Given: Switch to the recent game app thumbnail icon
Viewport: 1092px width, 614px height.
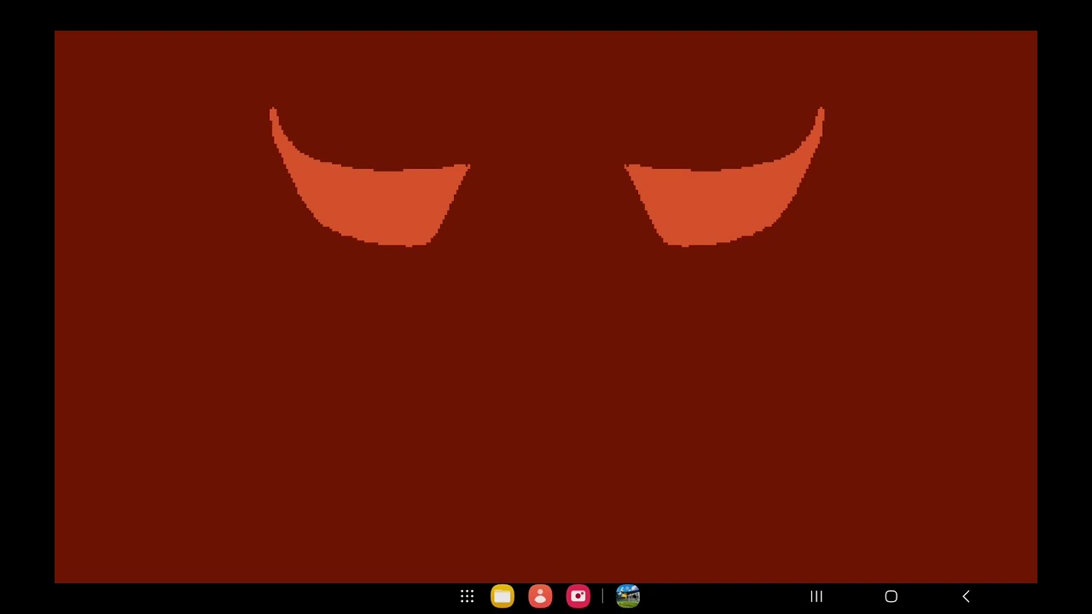Looking at the screenshot, I should (628, 596).
